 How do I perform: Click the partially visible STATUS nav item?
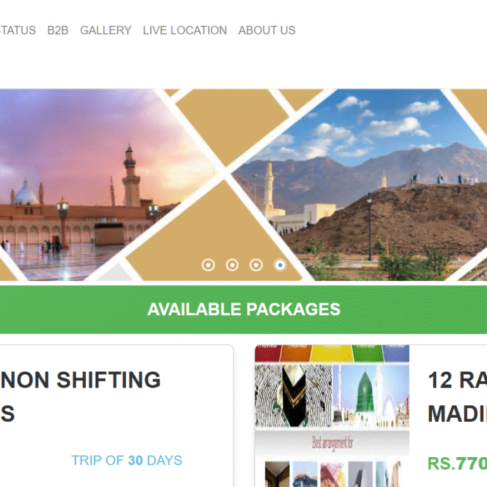click(x=18, y=30)
